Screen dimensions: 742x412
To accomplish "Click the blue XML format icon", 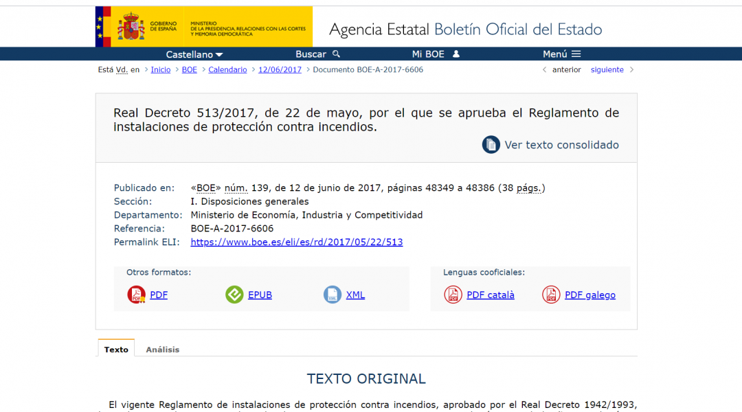I will tap(333, 295).
